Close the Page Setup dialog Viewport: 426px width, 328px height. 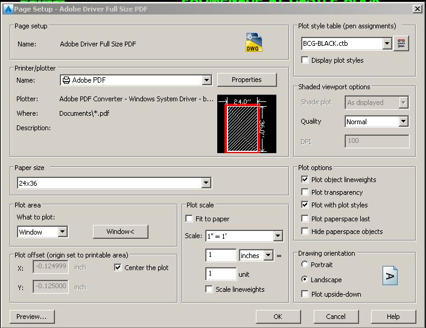tap(418, 9)
